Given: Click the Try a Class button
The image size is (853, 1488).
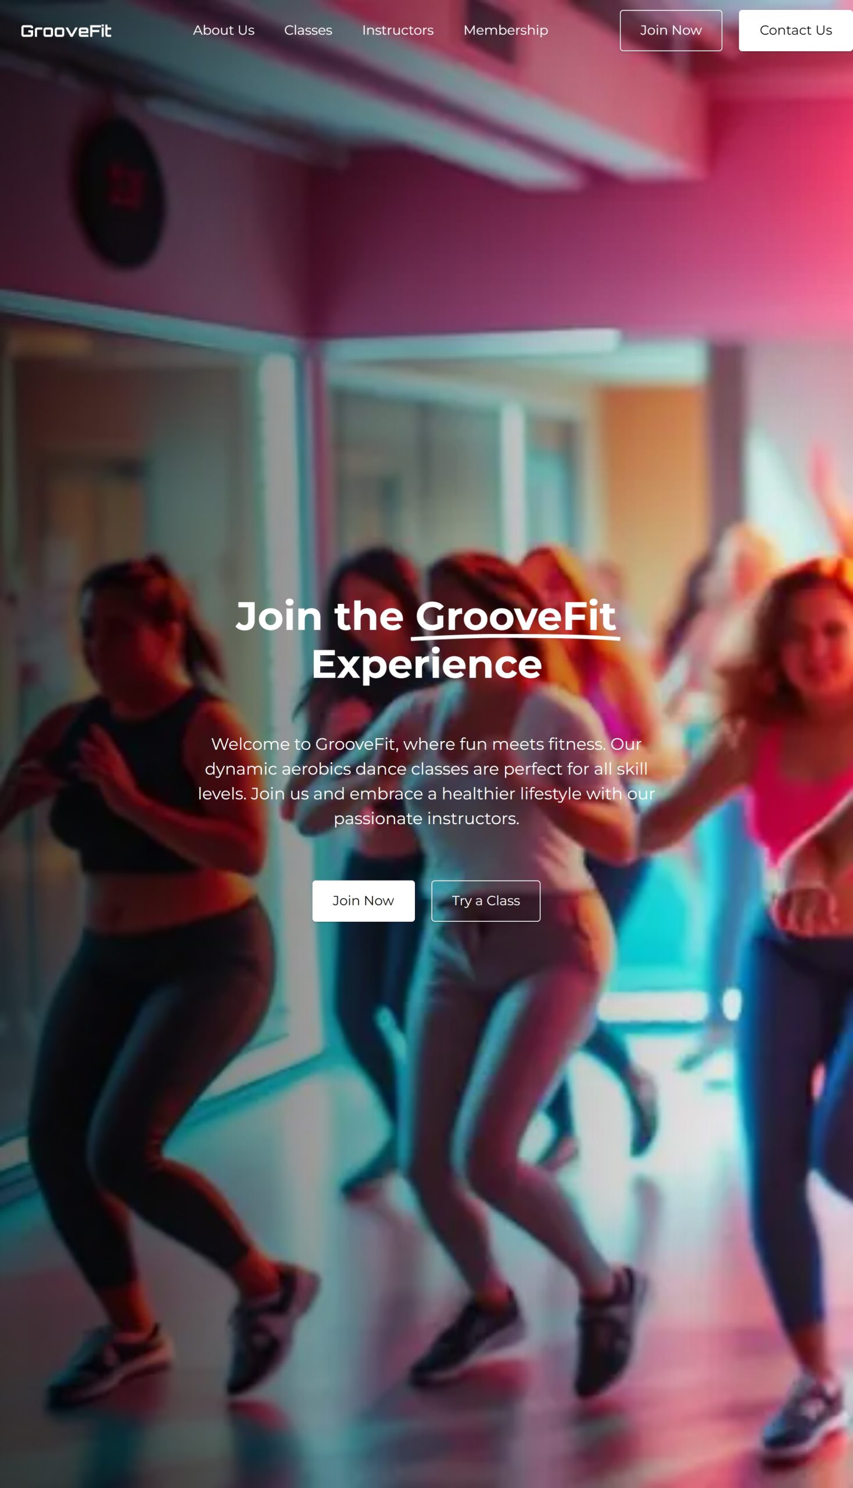Looking at the screenshot, I should pyautogui.click(x=486, y=901).
